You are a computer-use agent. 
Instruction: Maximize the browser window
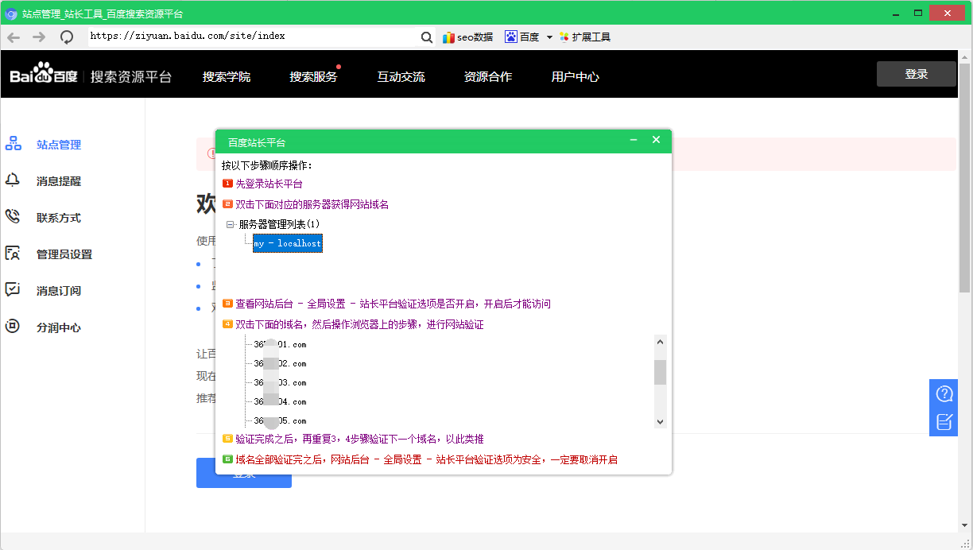pos(918,13)
